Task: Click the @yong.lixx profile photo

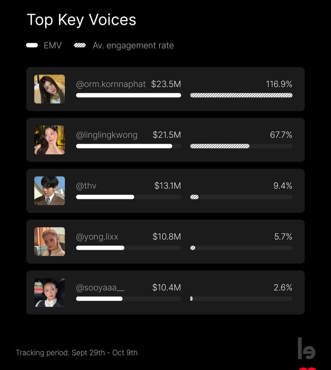Action: click(50, 241)
